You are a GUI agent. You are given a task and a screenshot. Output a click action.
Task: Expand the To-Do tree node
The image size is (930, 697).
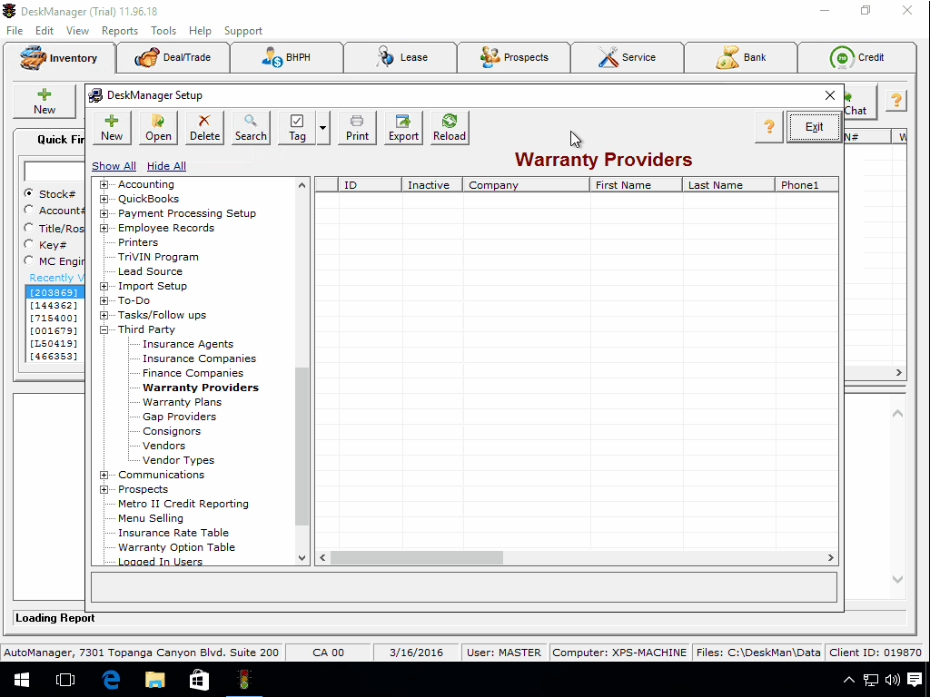click(x=104, y=300)
